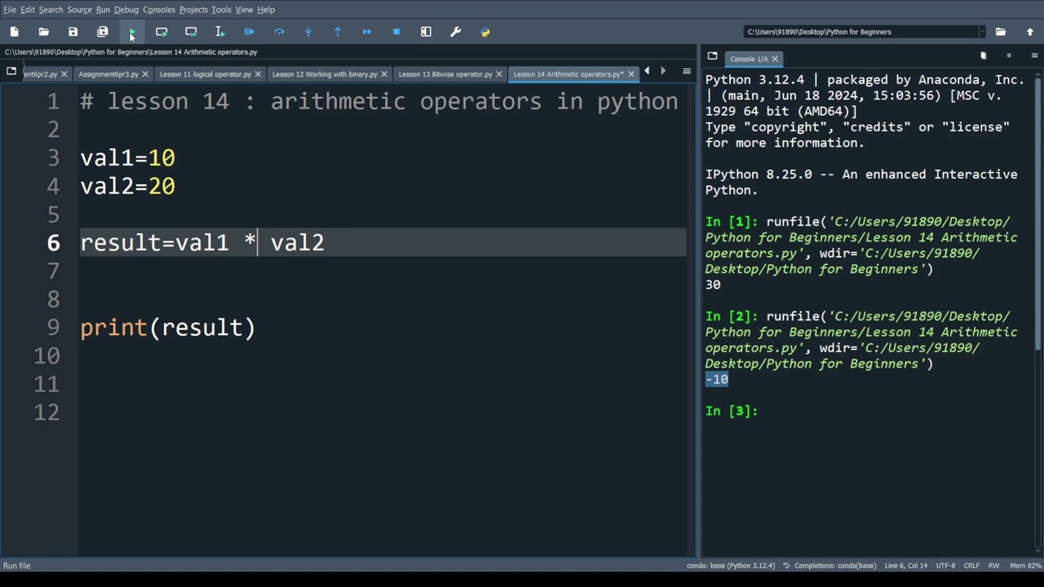Image resolution: width=1044 pixels, height=587 pixels.
Task: Close the Lesson 14 Arithmetic operators.py tab
Action: pos(630,74)
